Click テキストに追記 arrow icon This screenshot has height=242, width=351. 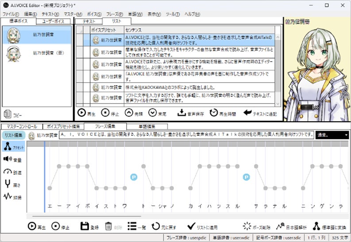tap(247, 112)
